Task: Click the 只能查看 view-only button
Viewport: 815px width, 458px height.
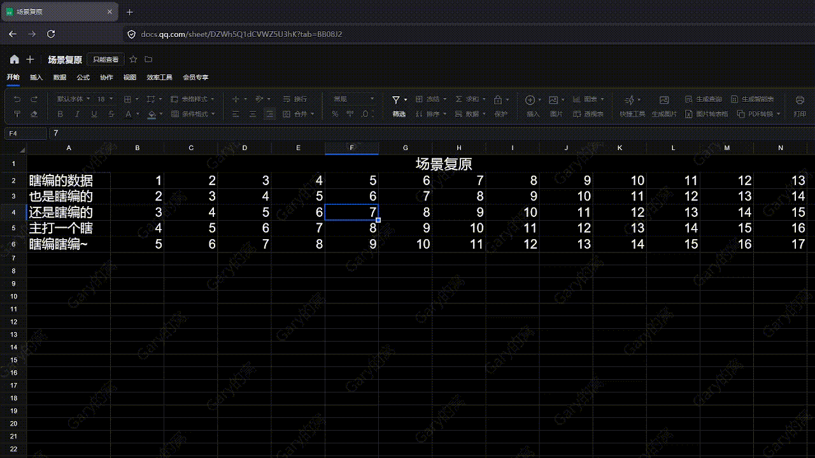Action: click(x=106, y=59)
